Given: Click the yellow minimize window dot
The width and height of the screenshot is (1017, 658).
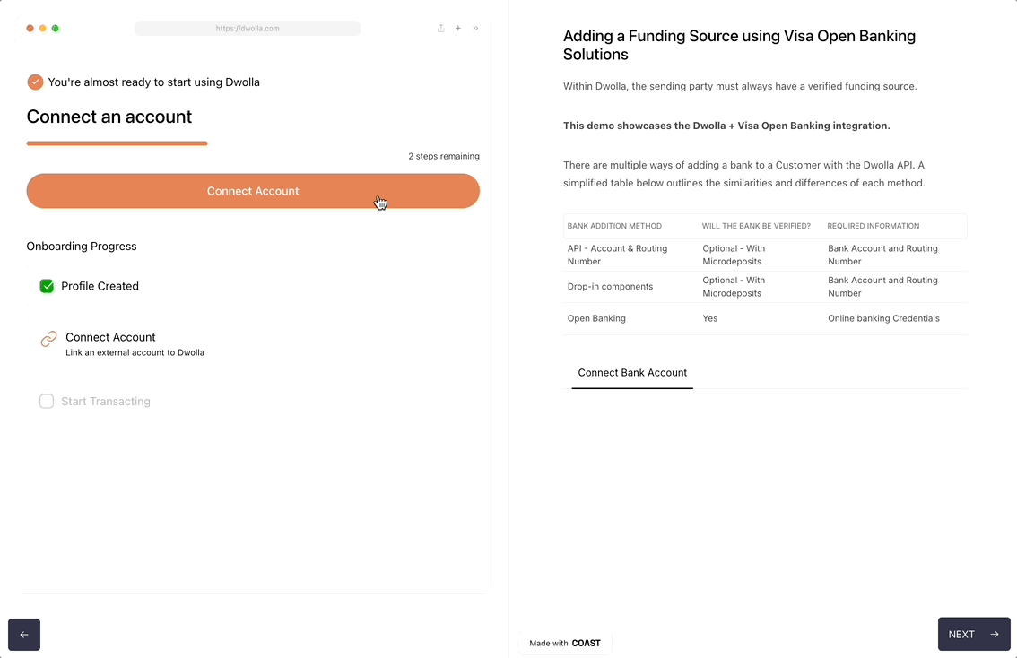Looking at the screenshot, I should point(43,29).
